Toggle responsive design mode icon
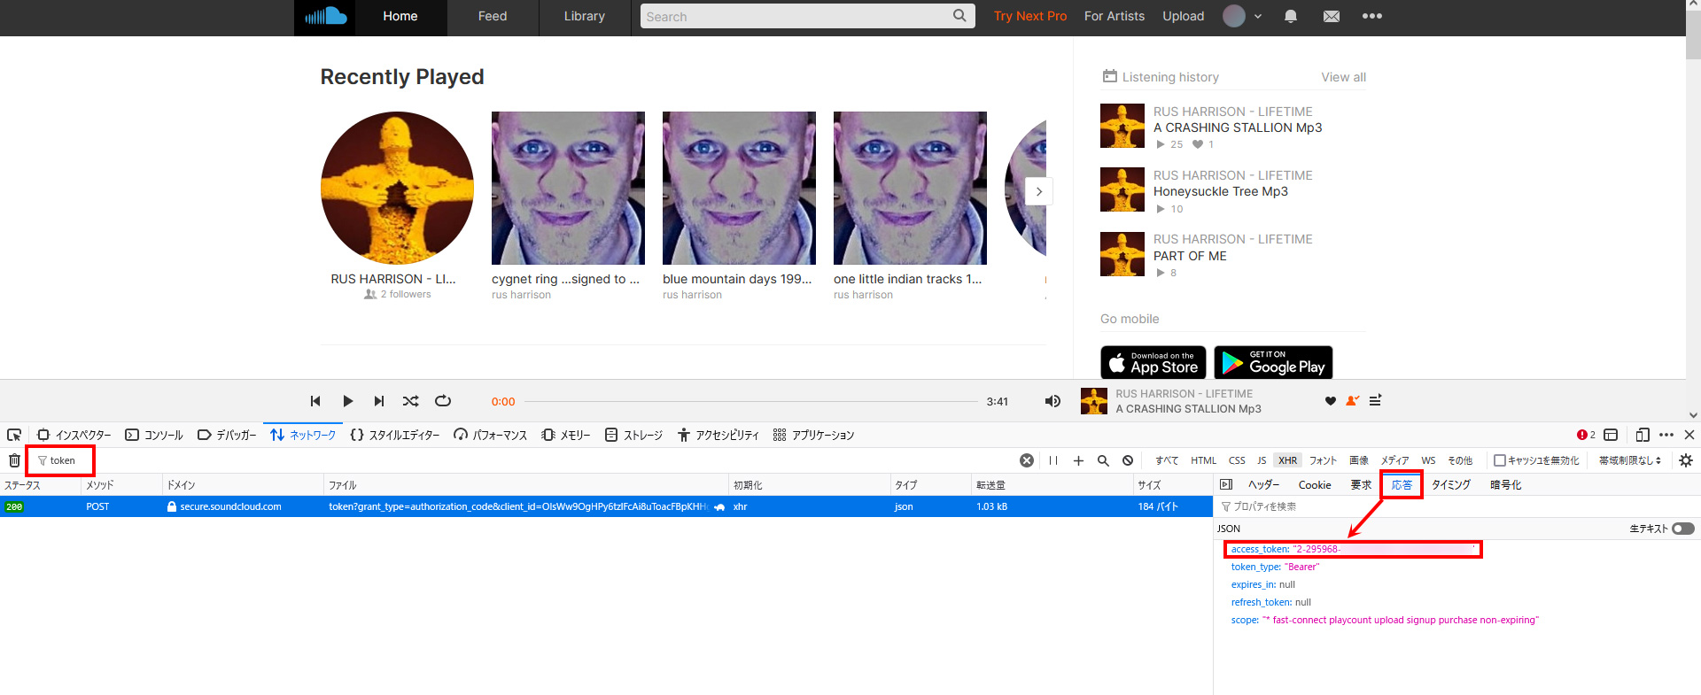The height and width of the screenshot is (695, 1701). (x=1643, y=435)
